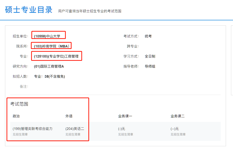Open 见招生简章 under 外语 column
This screenshot has width=233, height=150.
coord(72,134)
